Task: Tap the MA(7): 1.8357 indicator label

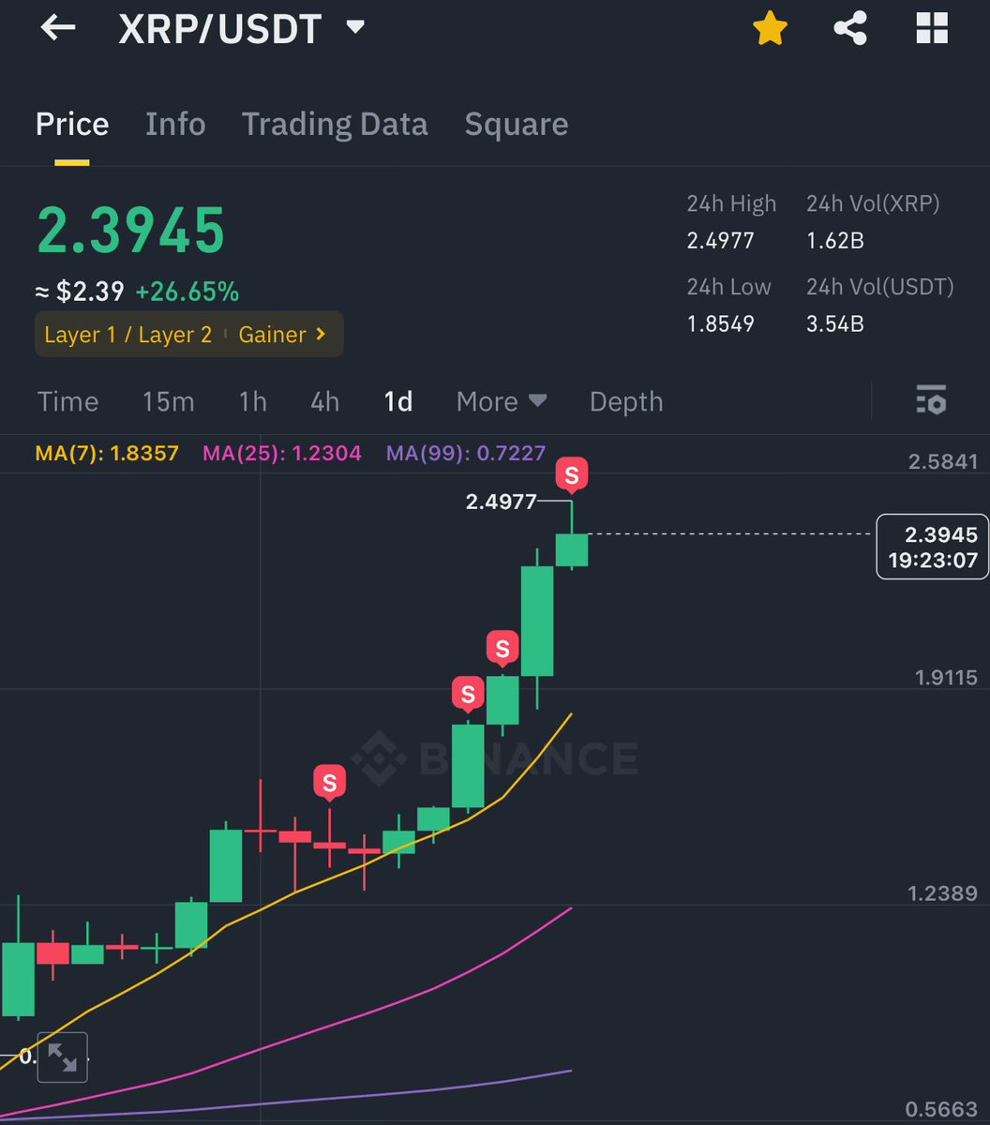Action: 107,454
